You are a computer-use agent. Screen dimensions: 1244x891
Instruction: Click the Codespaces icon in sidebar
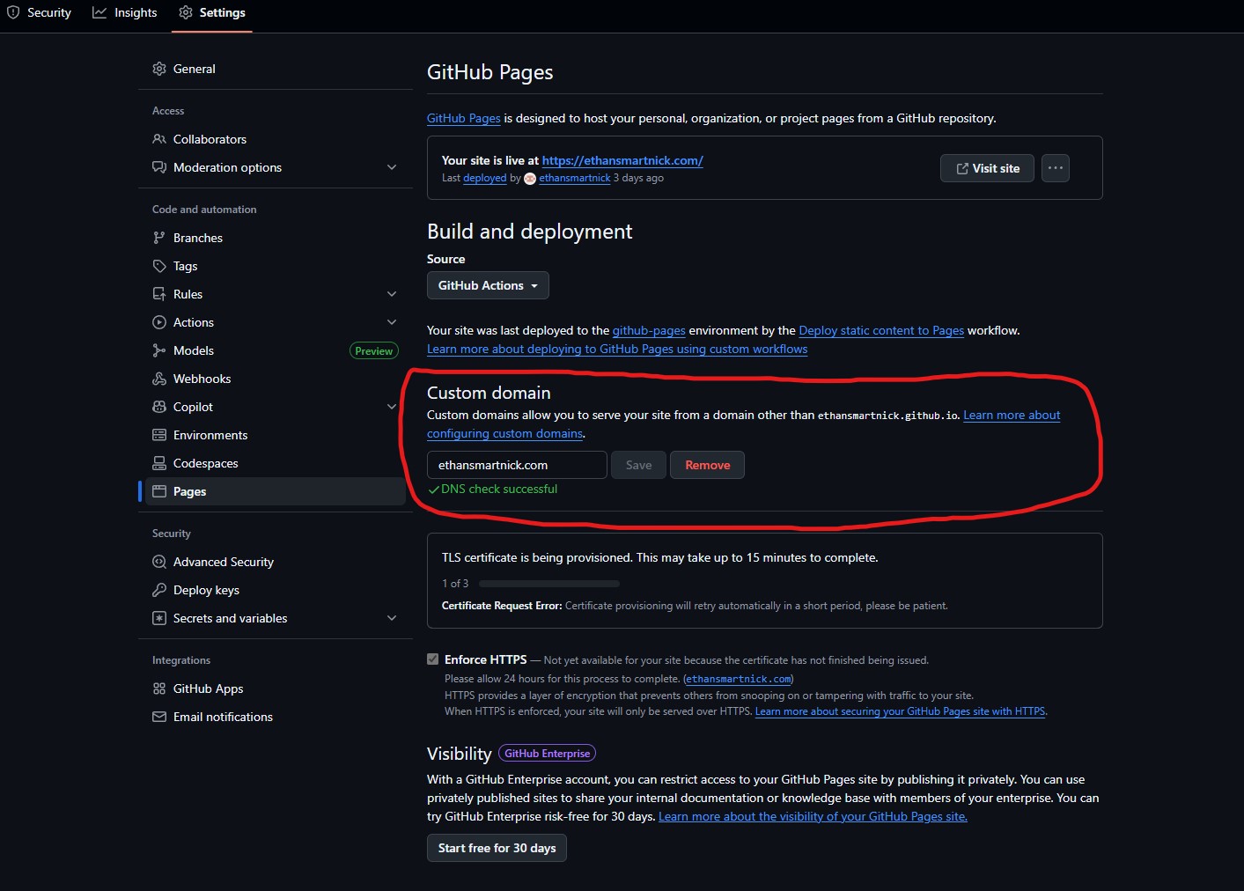click(x=159, y=463)
